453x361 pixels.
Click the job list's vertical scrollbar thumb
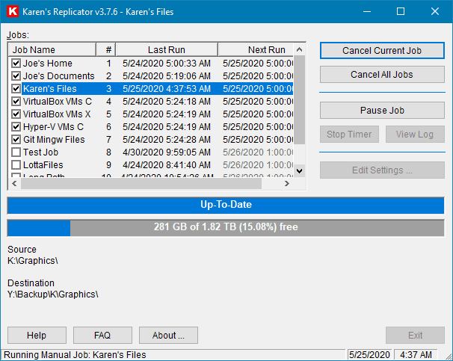[x=300, y=100]
